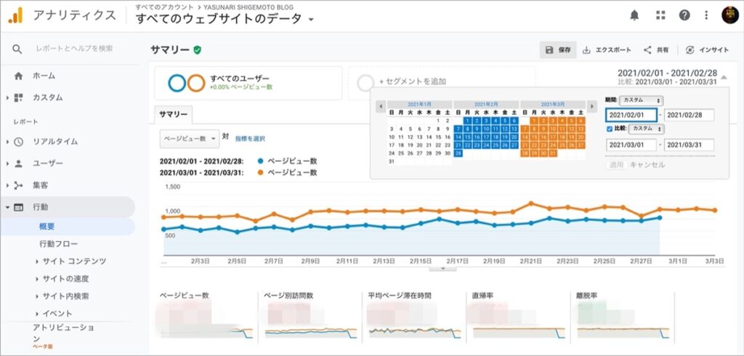Click the インサイト button
The height and width of the screenshot is (356, 744).
(707, 50)
